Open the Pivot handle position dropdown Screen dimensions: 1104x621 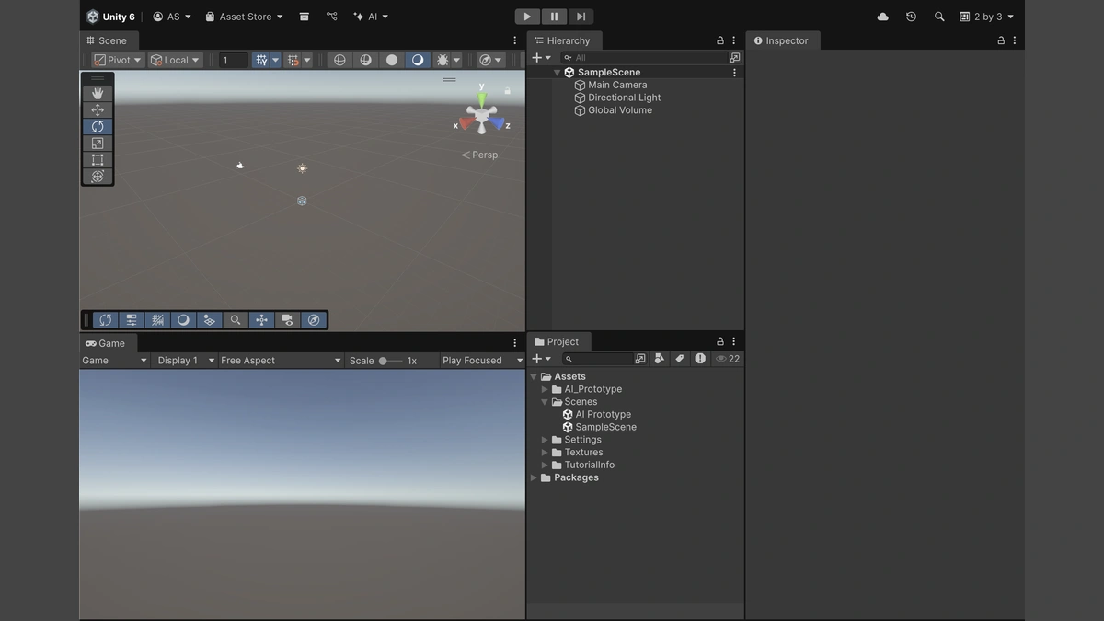click(x=118, y=60)
